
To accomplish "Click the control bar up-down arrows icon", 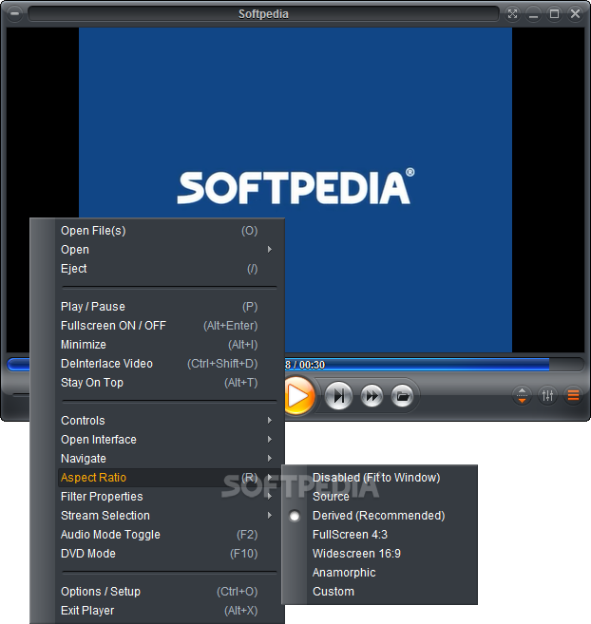I will point(522,395).
